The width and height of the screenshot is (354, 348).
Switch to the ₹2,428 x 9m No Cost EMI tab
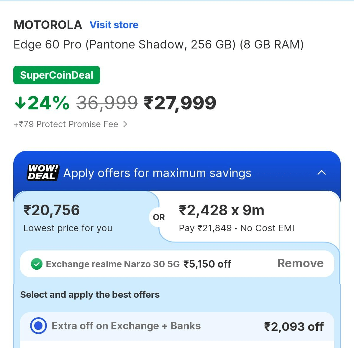point(236,217)
